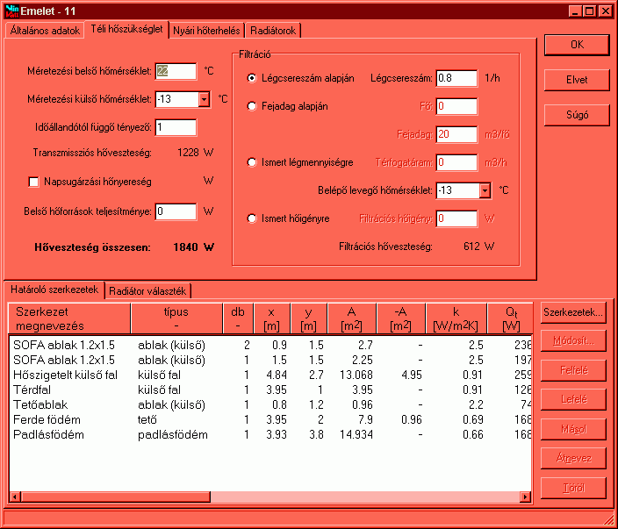Click the 13.068 area cell
The image size is (618, 529).
click(356, 375)
